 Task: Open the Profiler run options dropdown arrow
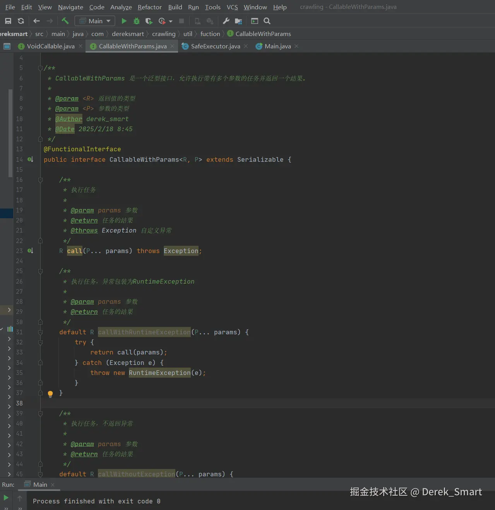tap(171, 21)
